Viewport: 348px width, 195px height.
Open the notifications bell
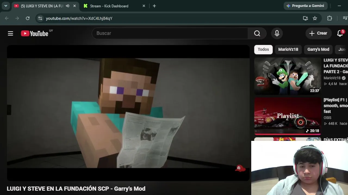tap(340, 33)
